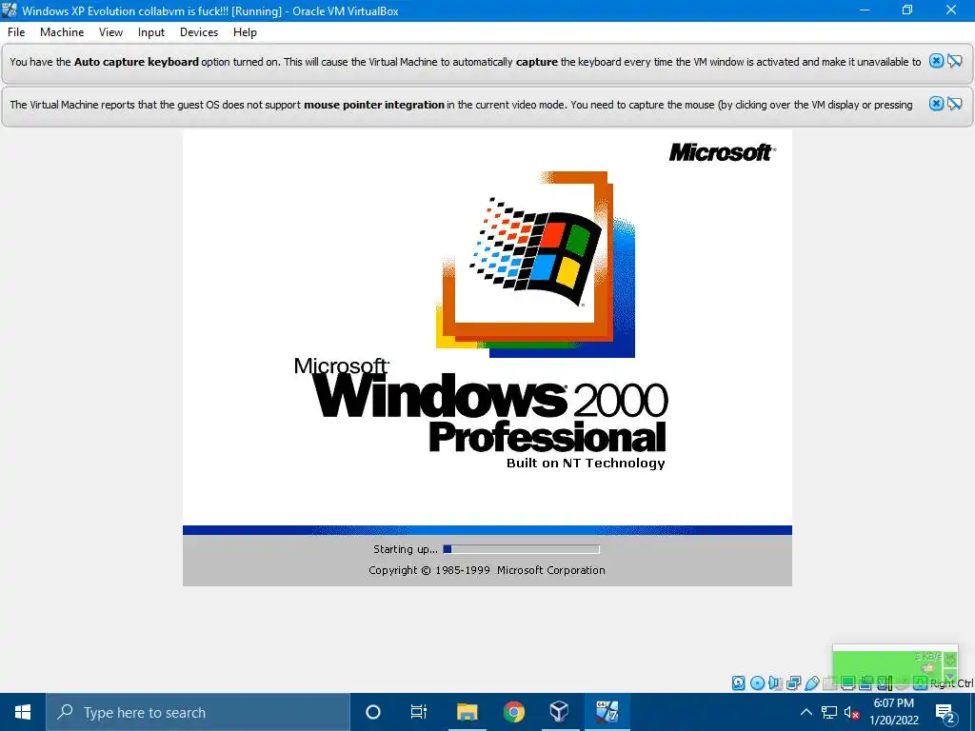Click the hard disk activity status icon
The width and height of the screenshot is (975, 731).
coord(739,683)
